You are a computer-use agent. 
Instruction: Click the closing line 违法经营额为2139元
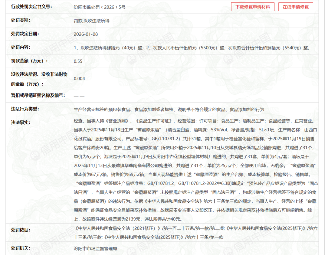pos(128,219)
